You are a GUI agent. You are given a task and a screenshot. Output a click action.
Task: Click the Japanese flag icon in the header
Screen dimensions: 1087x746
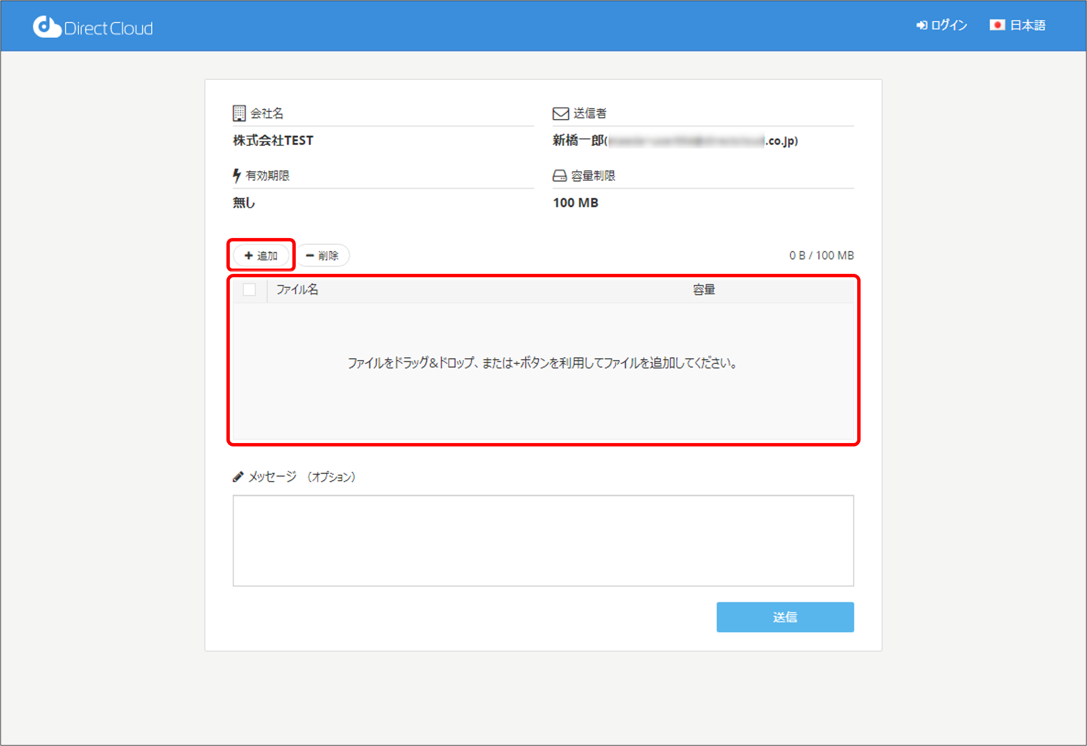(998, 25)
